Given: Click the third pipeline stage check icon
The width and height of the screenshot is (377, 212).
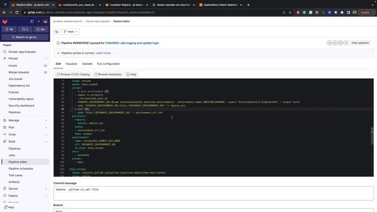Looking at the screenshot, I should (x=340, y=43).
